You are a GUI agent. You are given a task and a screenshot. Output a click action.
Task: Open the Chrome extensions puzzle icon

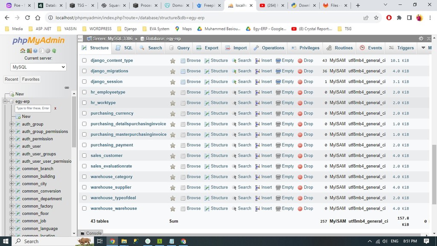click(x=399, y=18)
